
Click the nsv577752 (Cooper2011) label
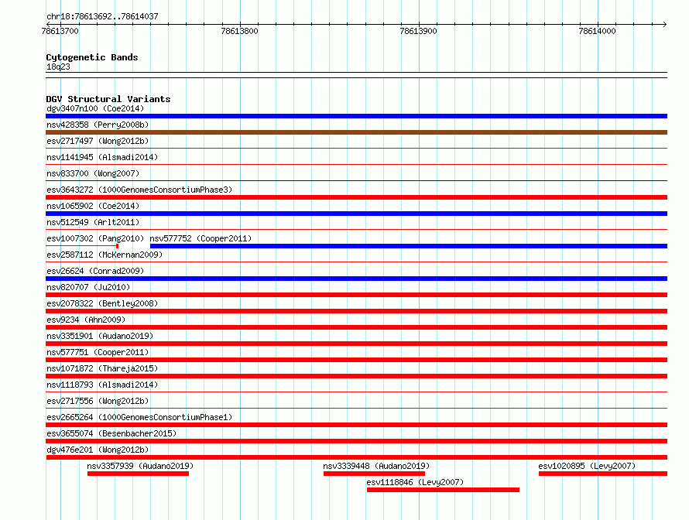click(x=201, y=238)
